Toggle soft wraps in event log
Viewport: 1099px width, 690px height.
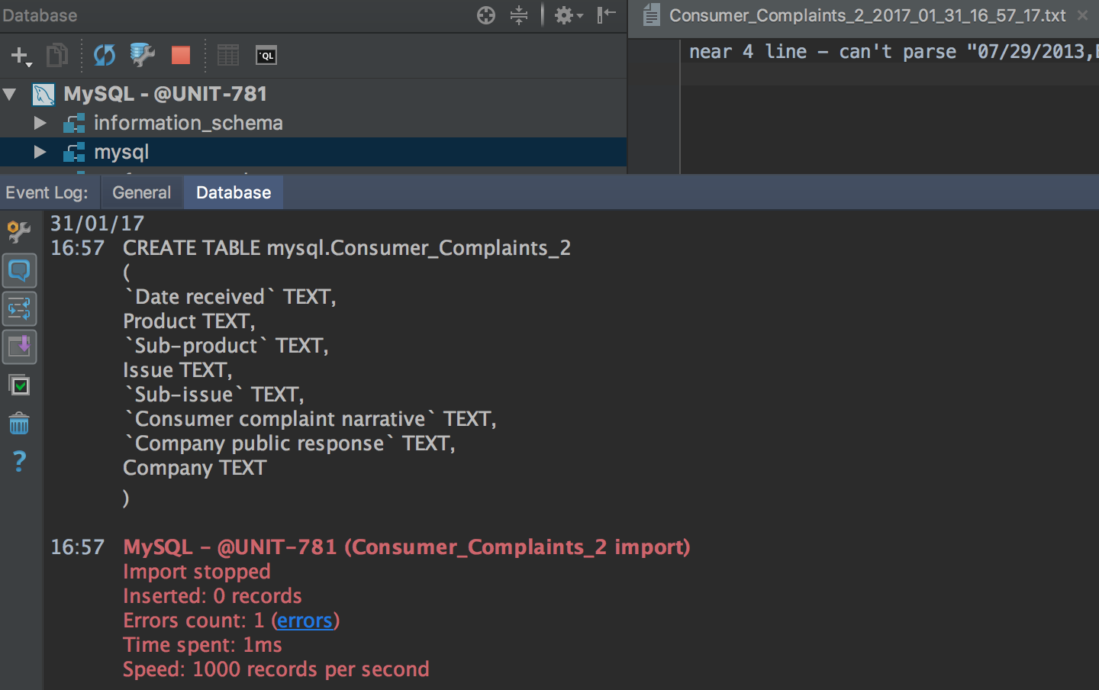point(19,309)
